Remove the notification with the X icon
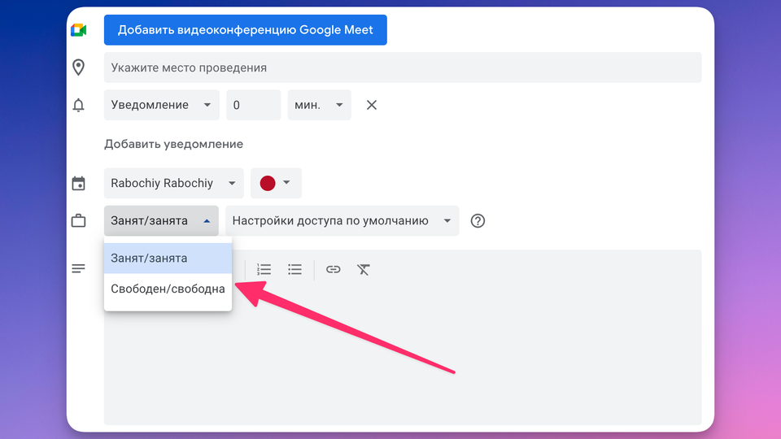 click(x=372, y=105)
